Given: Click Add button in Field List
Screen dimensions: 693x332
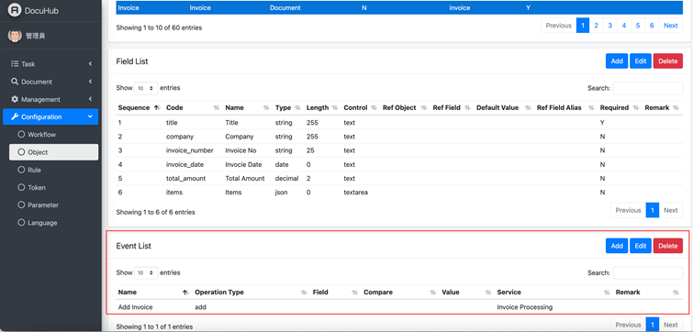Looking at the screenshot, I should pyautogui.click(x=617, y=61).
